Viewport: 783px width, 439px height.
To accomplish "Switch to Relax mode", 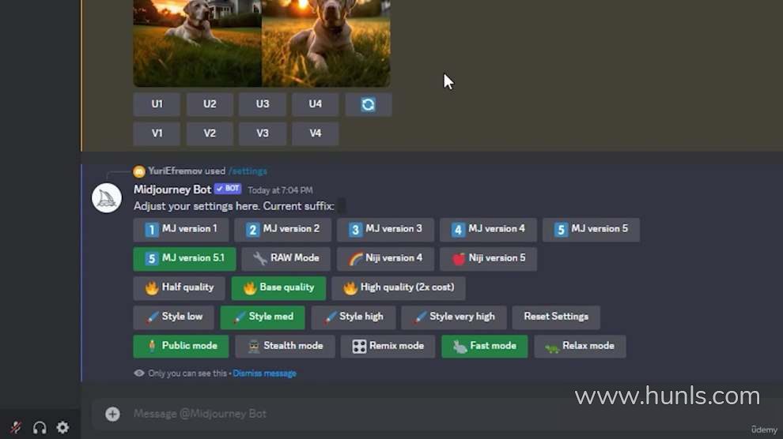I will pos(580,347).
